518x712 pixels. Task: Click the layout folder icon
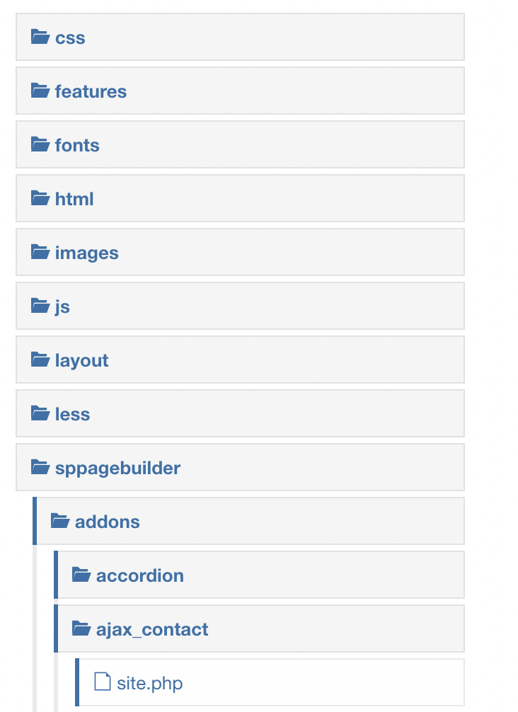40,360
